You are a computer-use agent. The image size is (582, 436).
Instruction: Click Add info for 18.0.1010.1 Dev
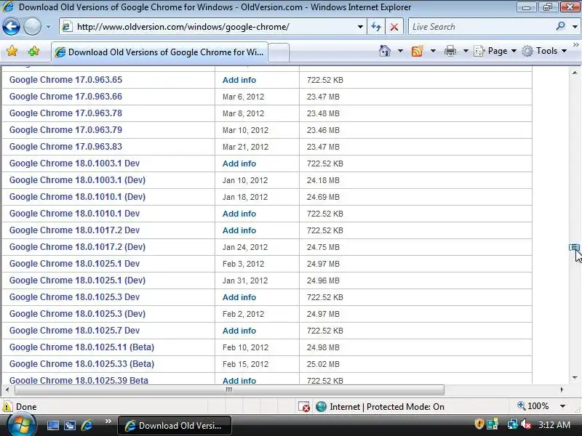click(239, 214)
